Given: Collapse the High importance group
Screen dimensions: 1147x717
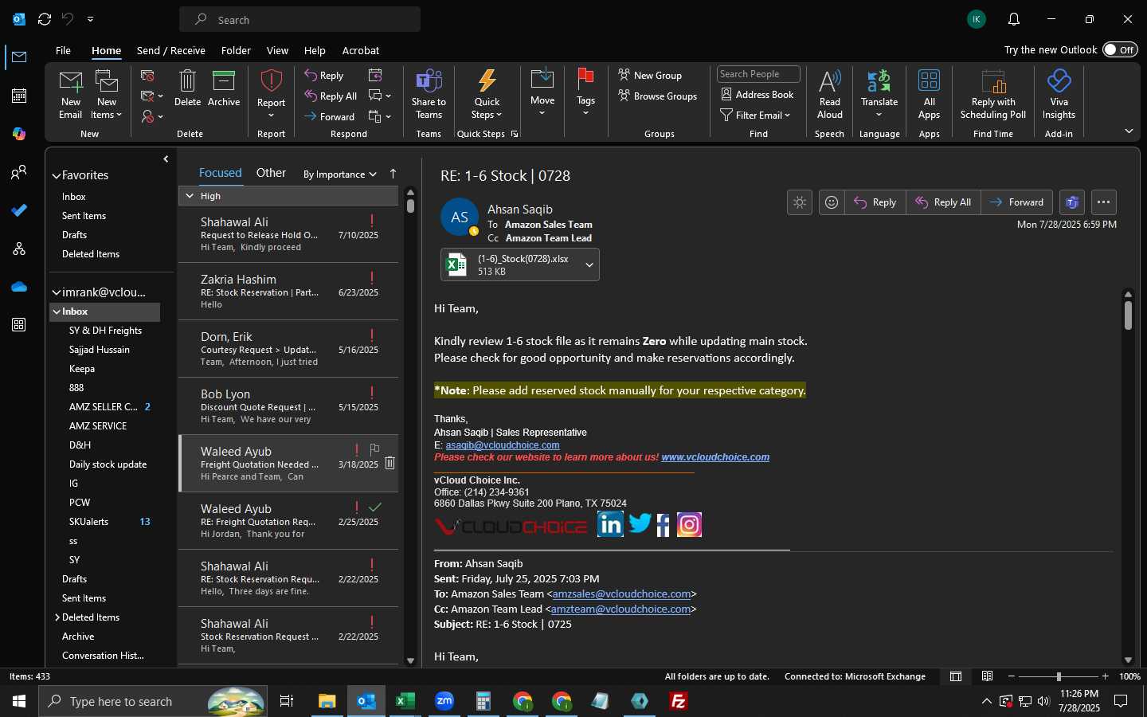Looking at the screenshot, I should click(x=190, y=196).
